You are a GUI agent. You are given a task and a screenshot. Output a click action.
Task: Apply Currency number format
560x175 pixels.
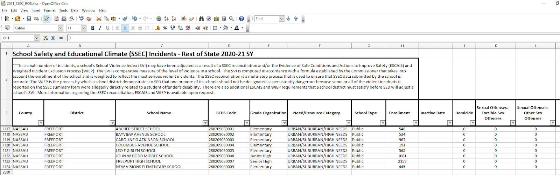pos(157,28)
